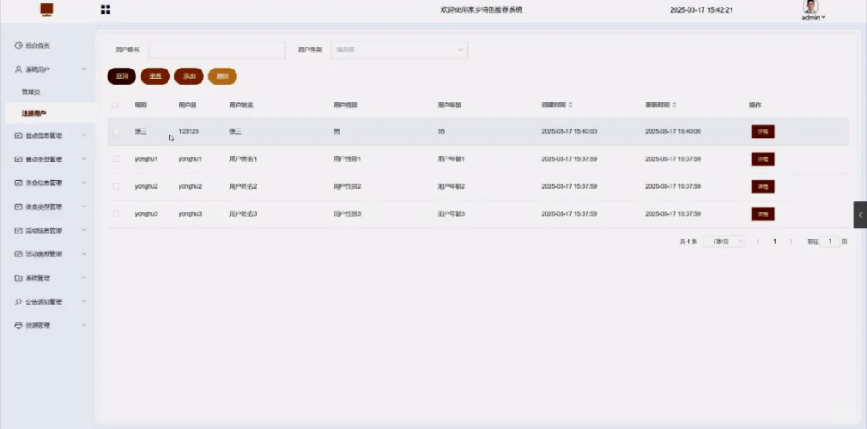Click page number 1 in pagination

pos(775,242)
